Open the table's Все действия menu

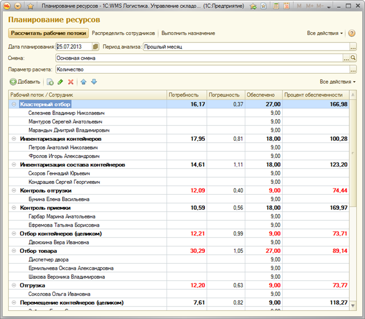337,82
